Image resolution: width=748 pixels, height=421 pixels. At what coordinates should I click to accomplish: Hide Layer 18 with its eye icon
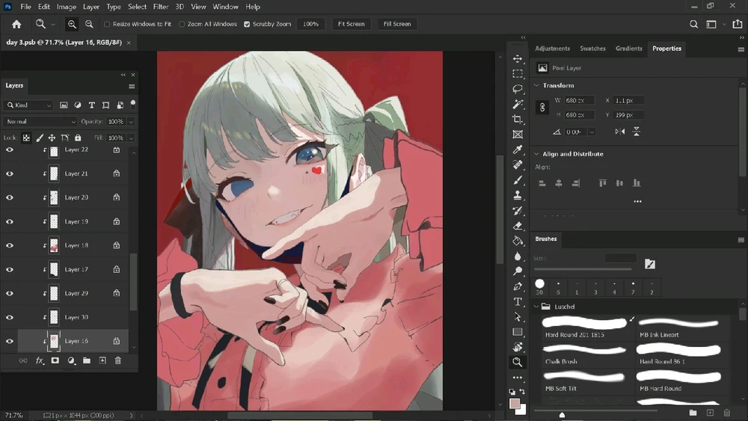(x=10, y=245)
